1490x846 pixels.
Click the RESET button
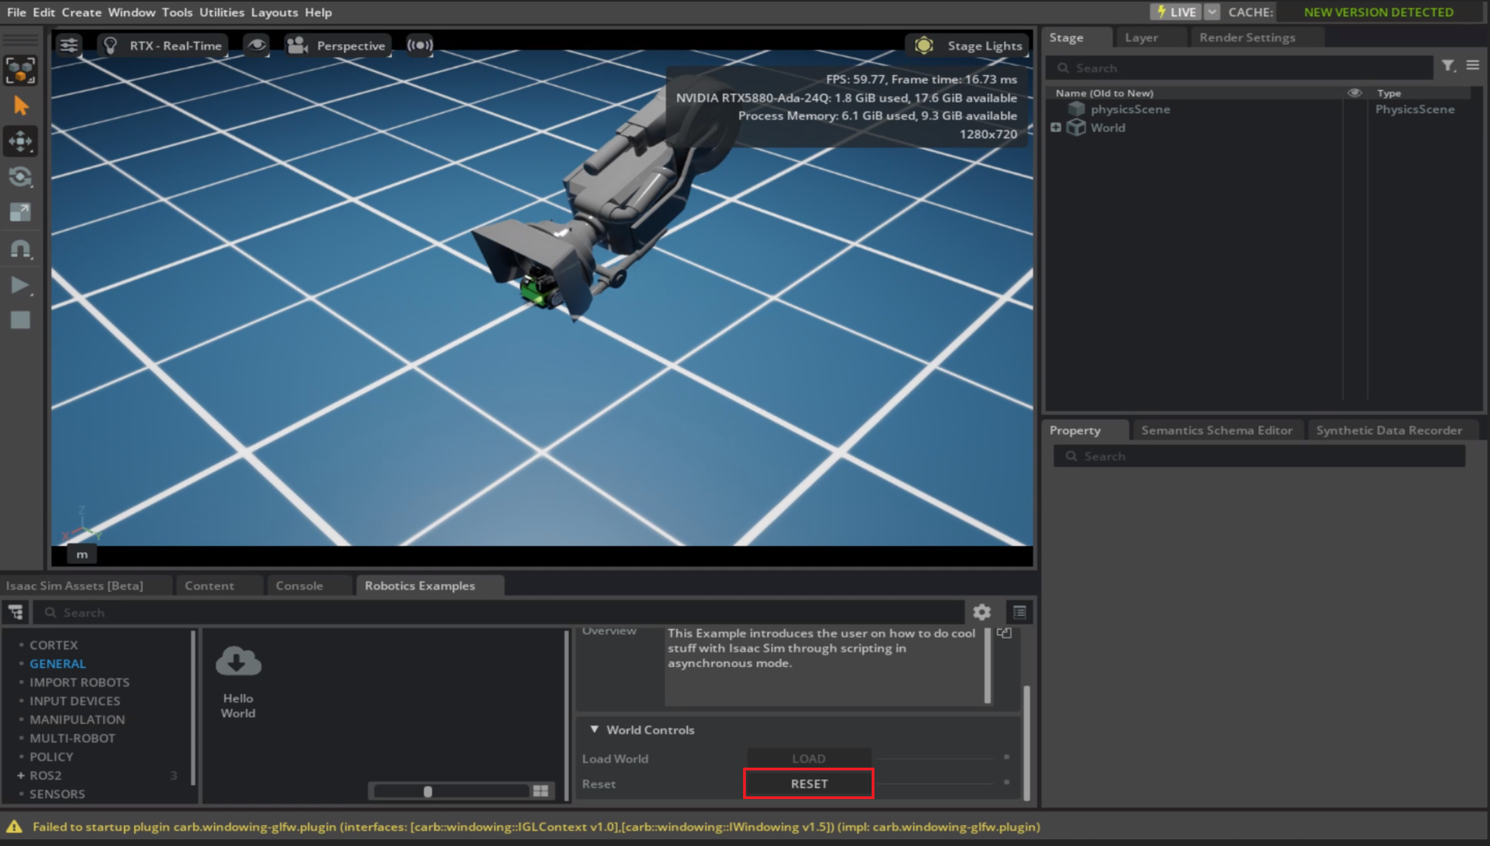[809, 784]
